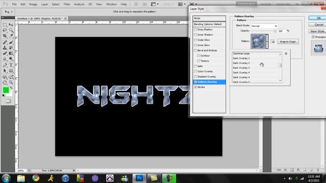Select the Healing Brush tool
Screen dimensions: 326x183
pos(5,42)
